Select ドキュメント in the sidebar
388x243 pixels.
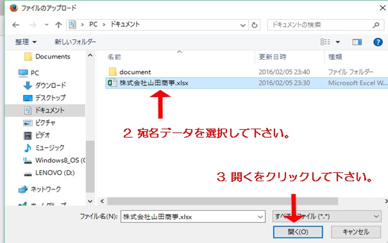45,111
